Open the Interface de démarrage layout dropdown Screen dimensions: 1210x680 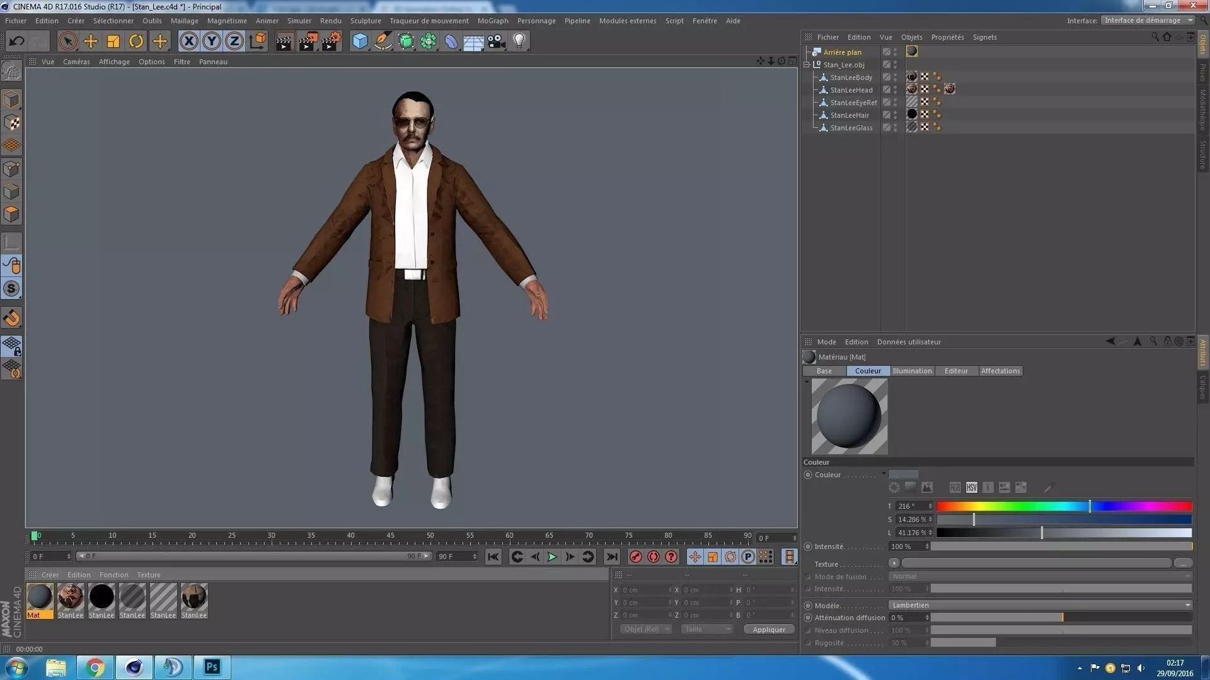(1148, 20)
